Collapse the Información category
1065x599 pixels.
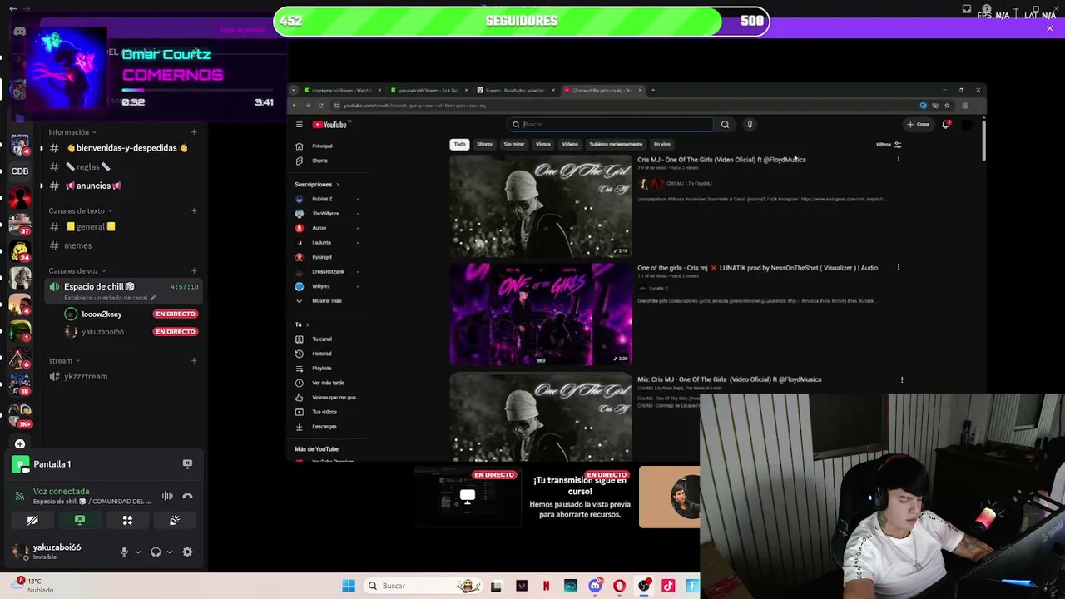[72, 132]
